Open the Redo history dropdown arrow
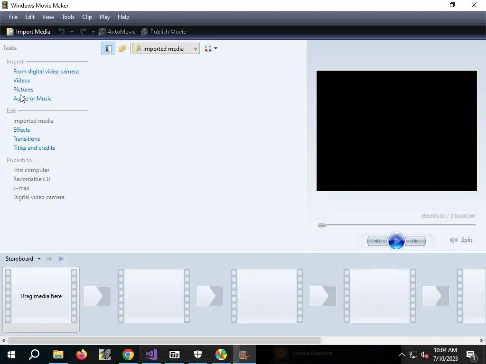 coord(93,32)
